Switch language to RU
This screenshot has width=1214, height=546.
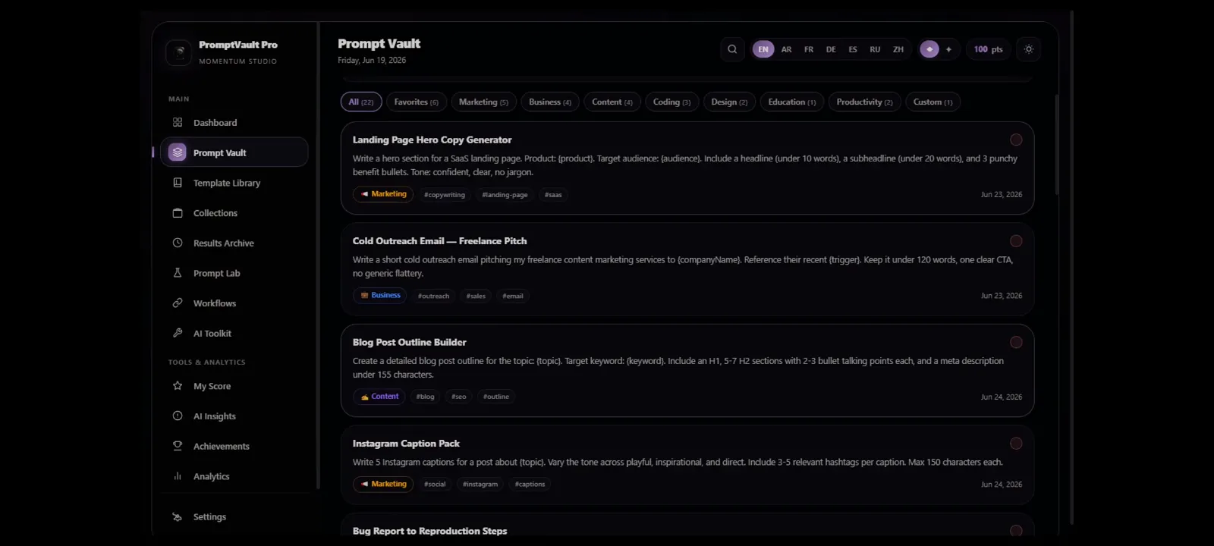click(x=875, y=49)
